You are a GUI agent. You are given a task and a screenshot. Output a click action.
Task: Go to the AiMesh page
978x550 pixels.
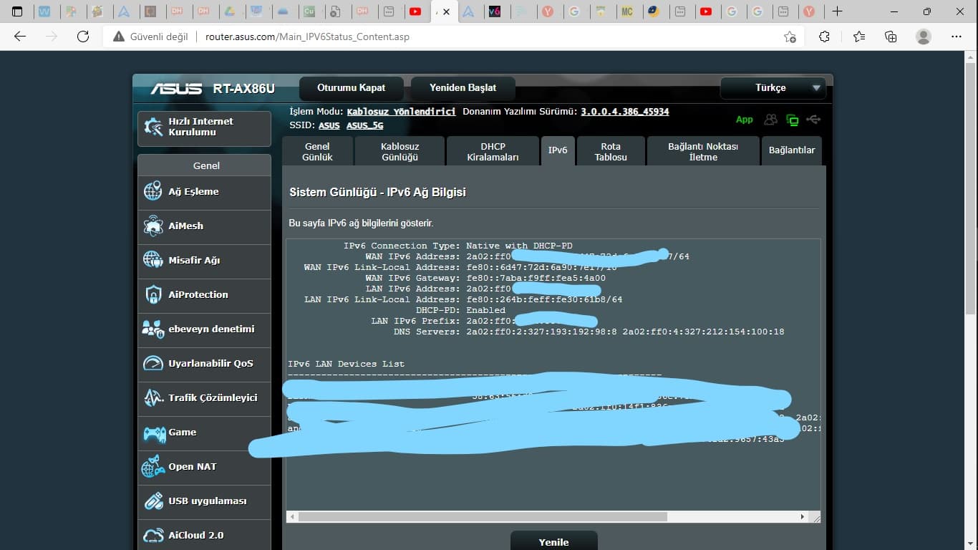pos(204,226)
